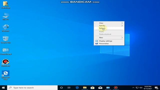Choose Personalize in the context menu
Viewport: 160px width, 90px height.
coord(109,43)
